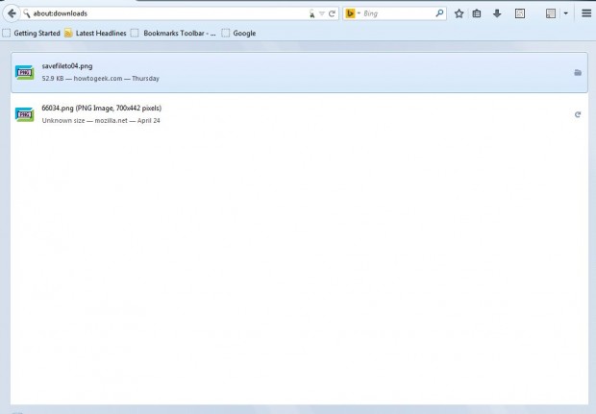Open the hamburger menu

pos(586,13)
